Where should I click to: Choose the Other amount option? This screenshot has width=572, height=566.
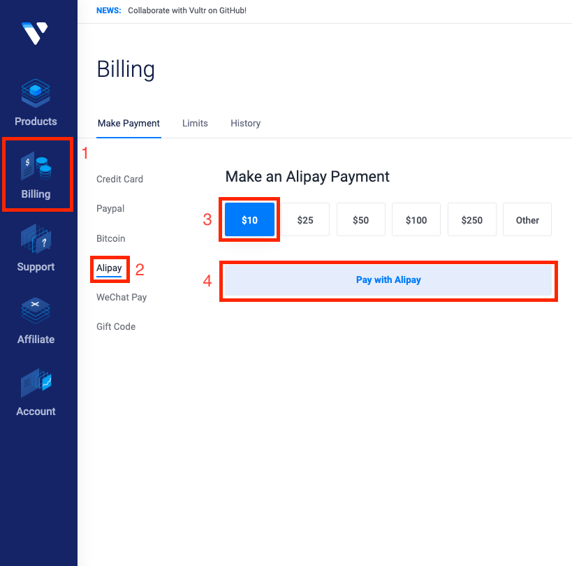pyautogui.click(x=527, y=219)
